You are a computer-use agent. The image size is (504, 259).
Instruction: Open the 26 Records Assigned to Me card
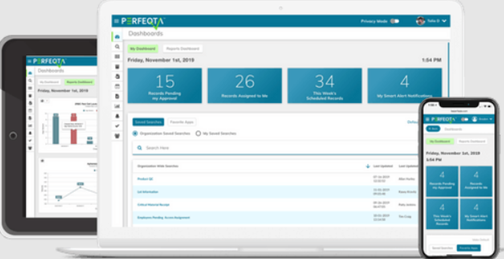point(244,86)
